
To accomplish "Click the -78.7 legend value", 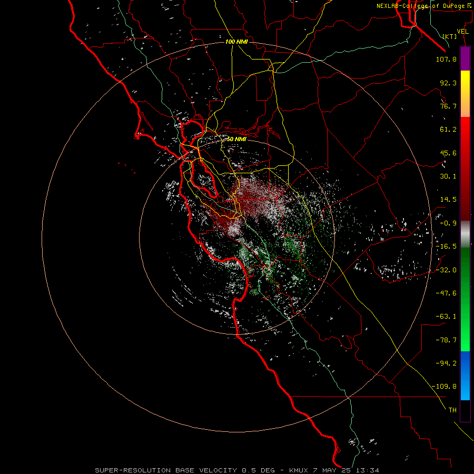I will tap(446, 340).
